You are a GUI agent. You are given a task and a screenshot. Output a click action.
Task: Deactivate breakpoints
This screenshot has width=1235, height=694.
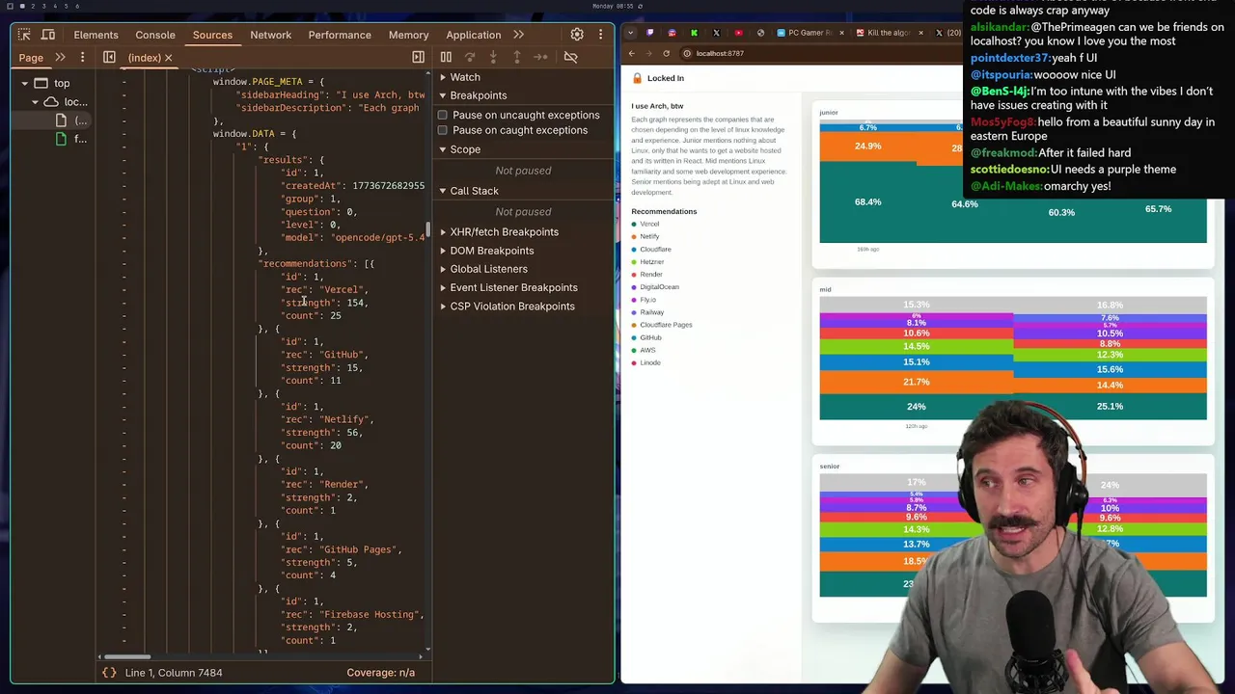[x=570, y=57]
